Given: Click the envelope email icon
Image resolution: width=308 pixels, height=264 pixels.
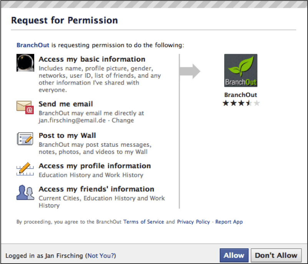Looking at the screenshot, I should tap(25, 107).
